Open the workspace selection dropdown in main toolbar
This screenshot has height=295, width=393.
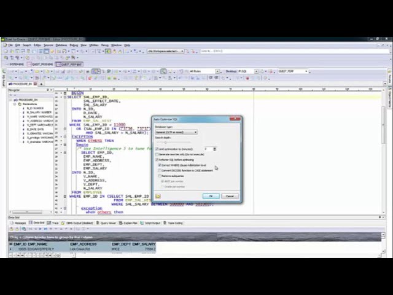tap(166, 51)
